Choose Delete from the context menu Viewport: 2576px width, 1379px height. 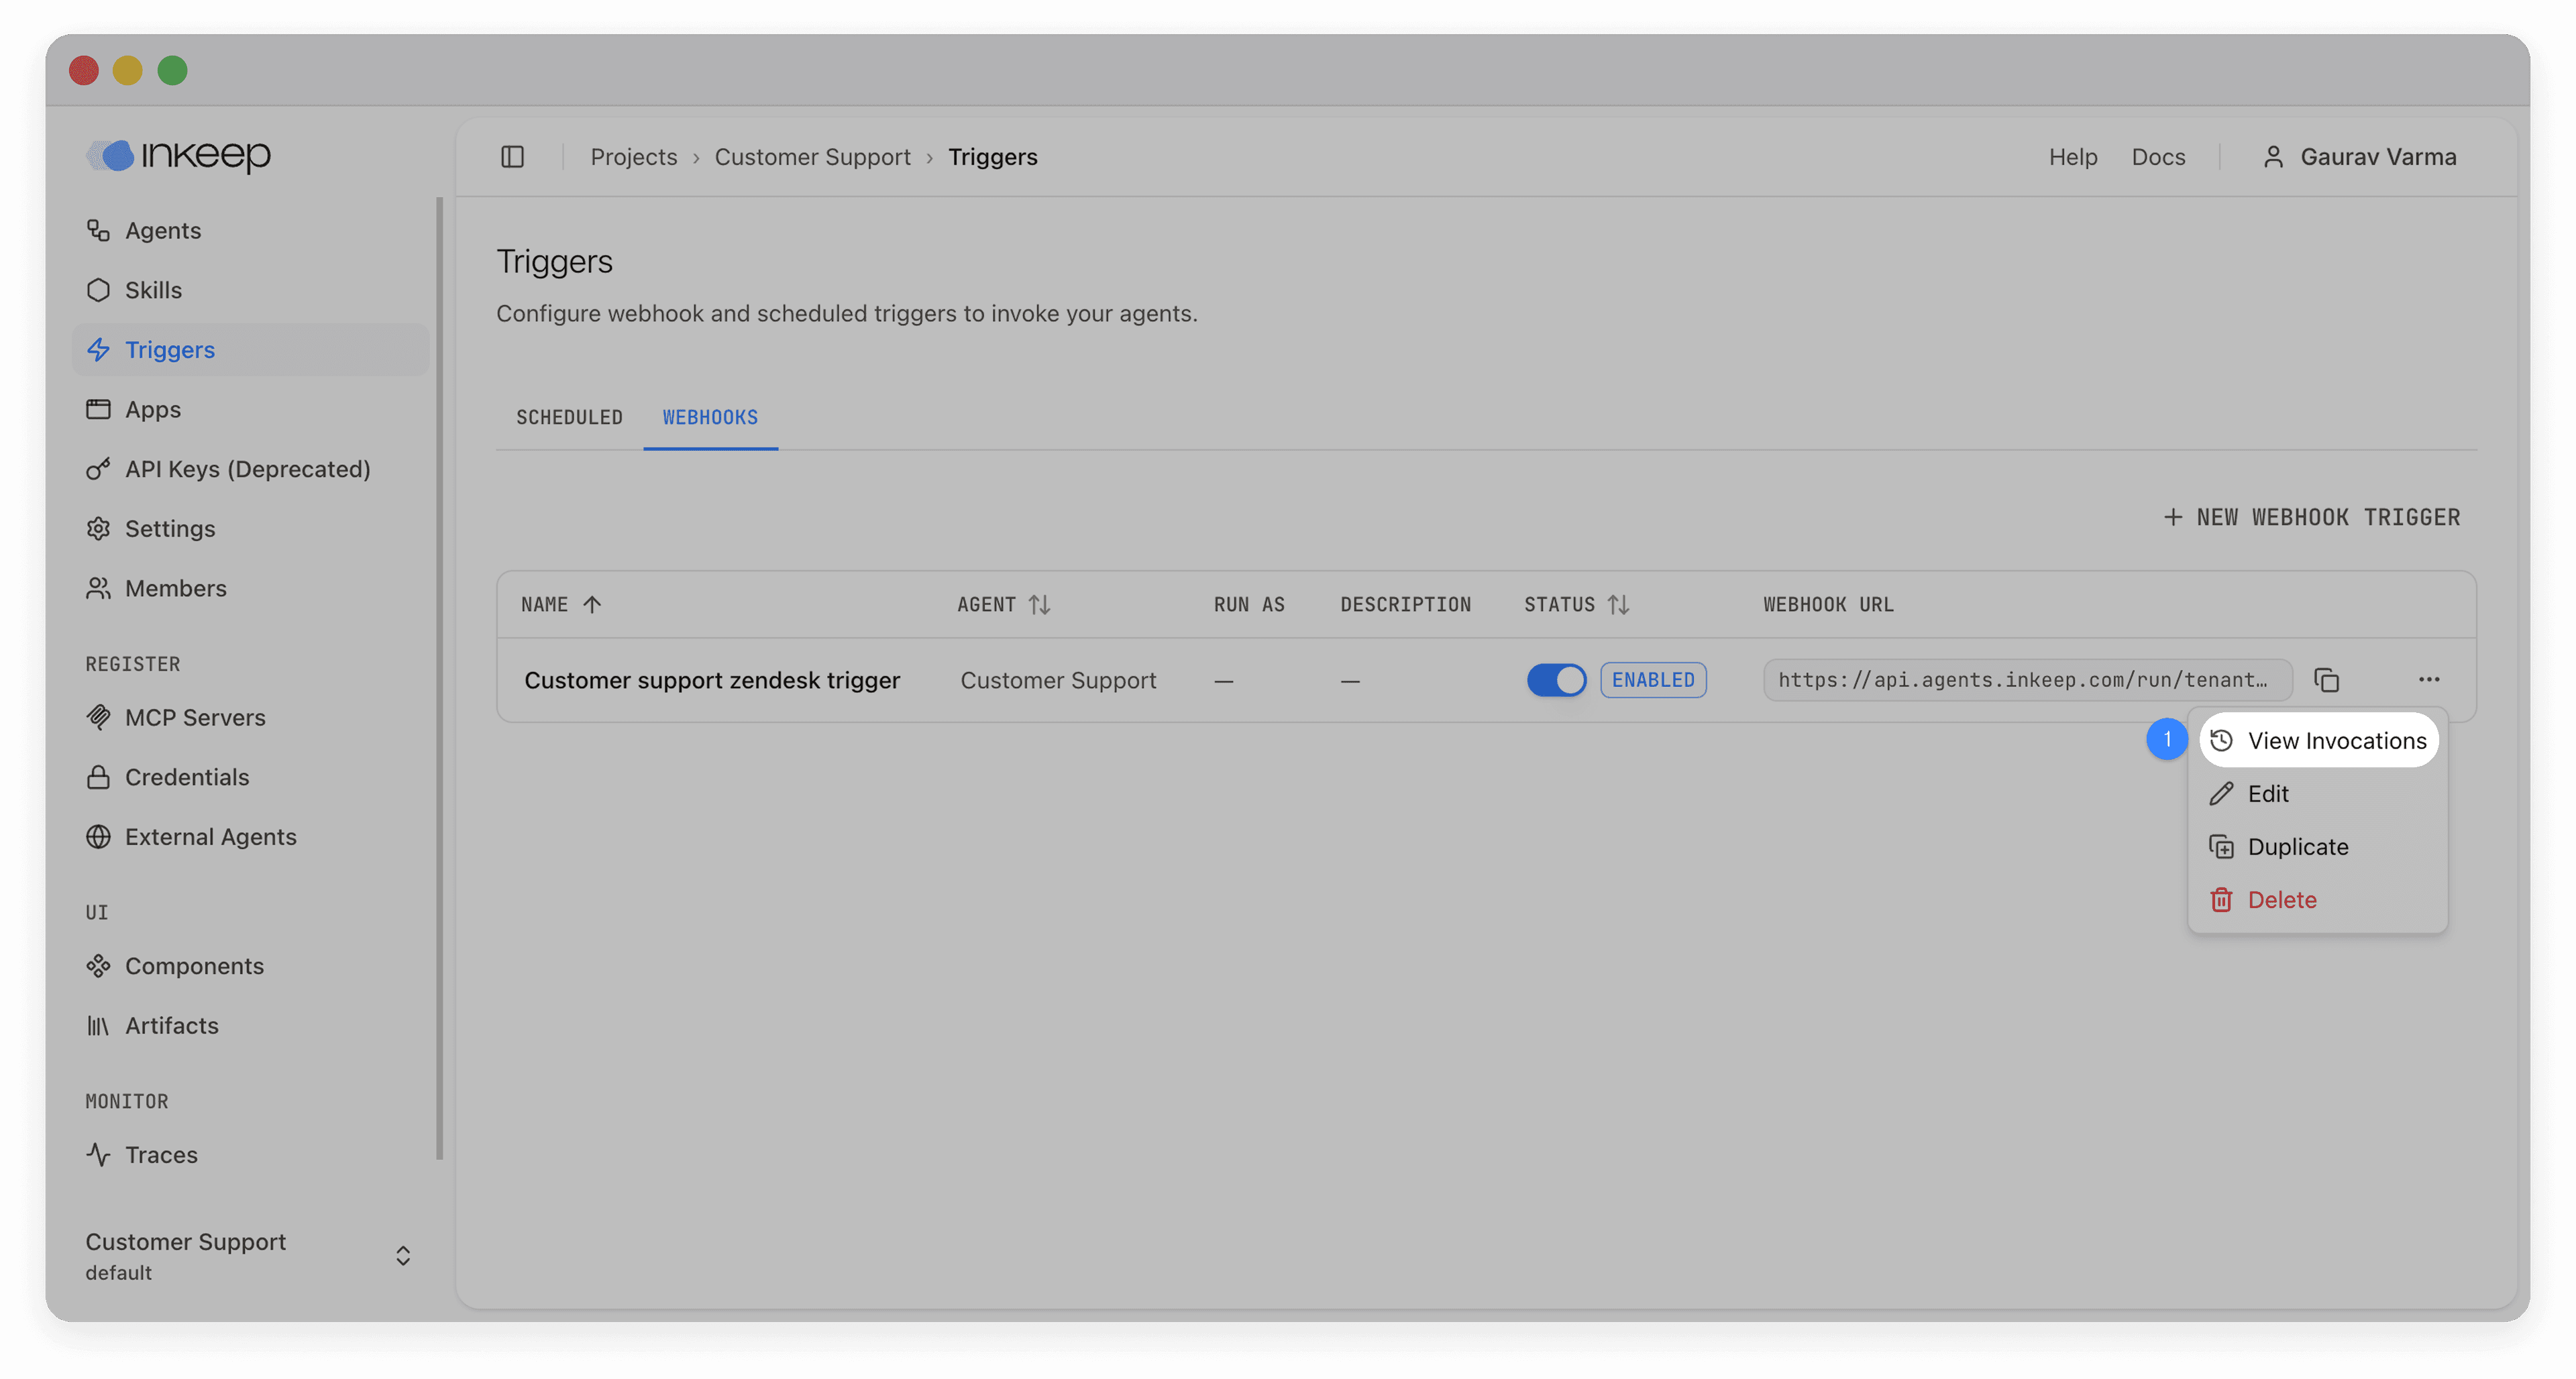point(2318,899)
